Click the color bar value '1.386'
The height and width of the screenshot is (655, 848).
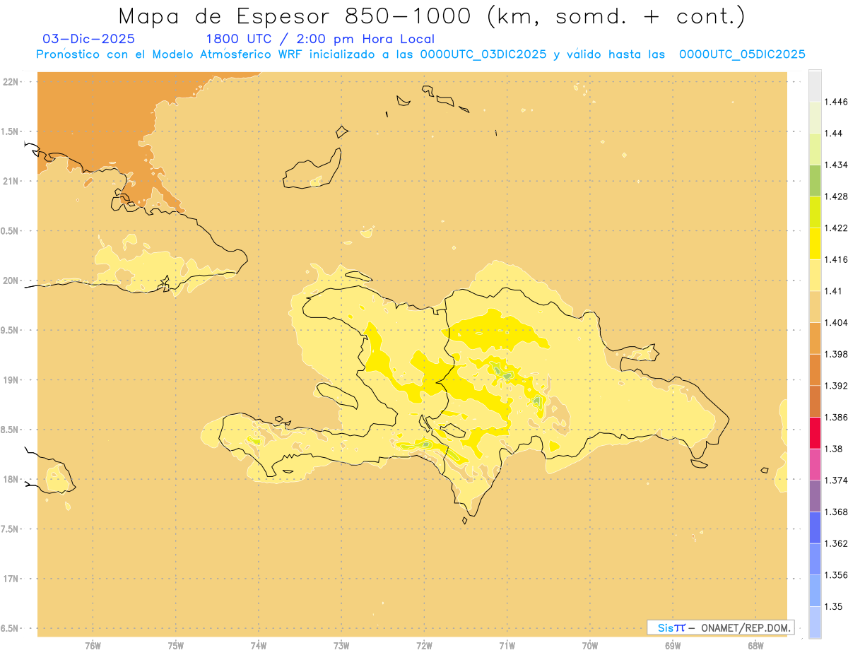point(835,417)
